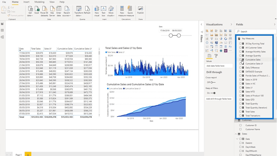Image resolution: width=277 pixels, height=156 pixels.
Task: Get more visuals via ellipsis icon
Action: [230, 51]
